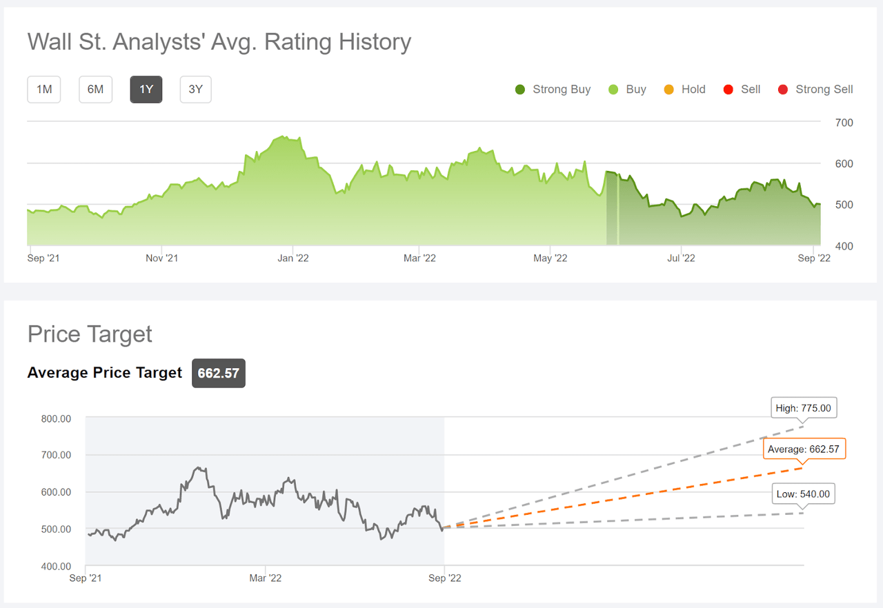This screenshot has height=608, width=883.
Task: Click the Sep '21 label on price target chart
Action: tap(87, 578)
